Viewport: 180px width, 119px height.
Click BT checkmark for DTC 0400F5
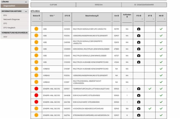[x=150, y=108]
